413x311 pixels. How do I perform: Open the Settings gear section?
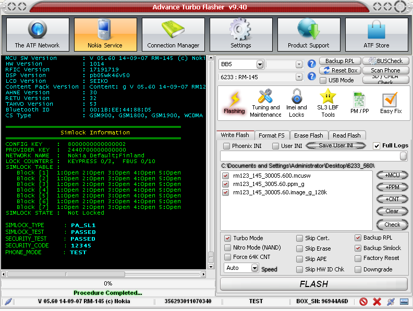pos(241,34)
